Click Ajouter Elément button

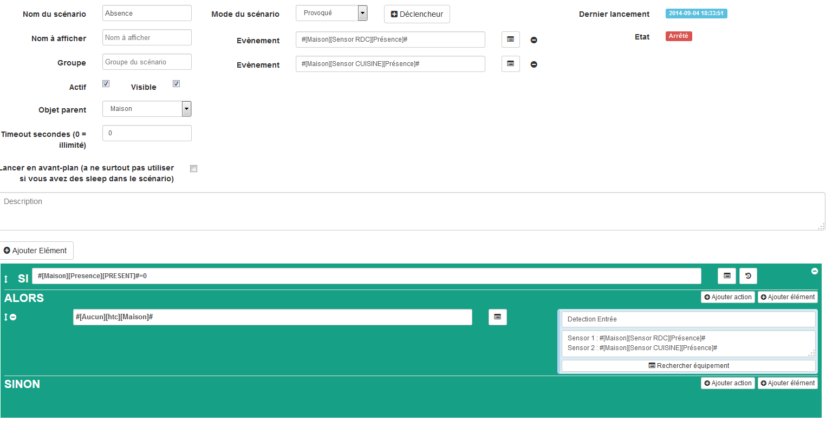coord(36,251)
